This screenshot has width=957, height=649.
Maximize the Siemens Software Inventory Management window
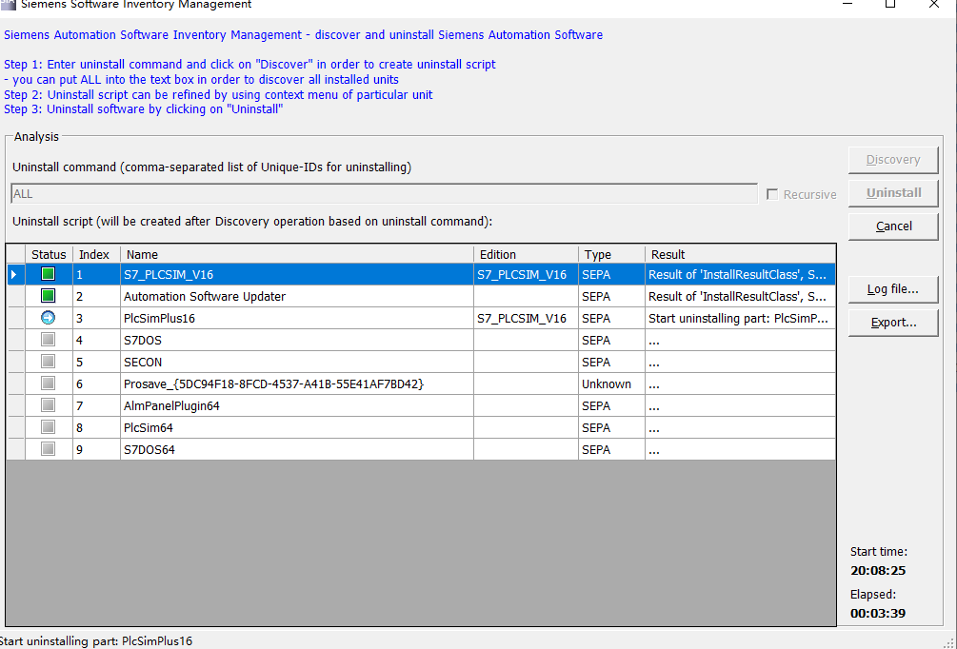pyautogui.click(x=889, y=4)
